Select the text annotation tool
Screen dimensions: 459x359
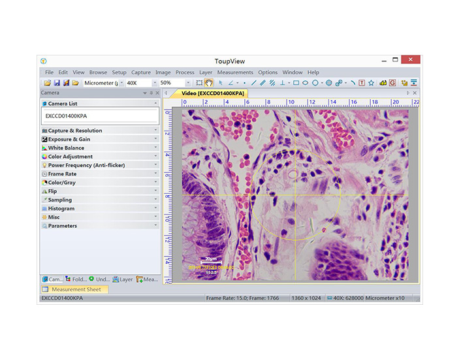click(x=362, y=83)
